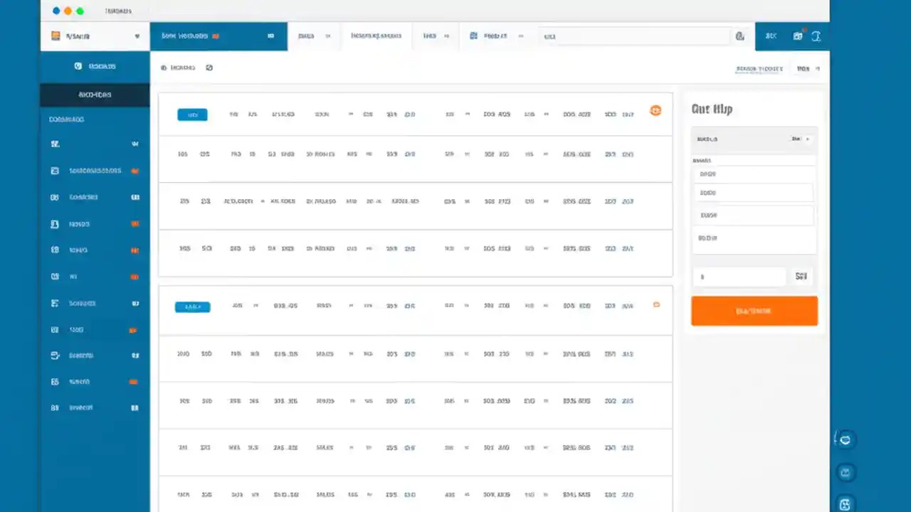Screen dimensions: 911x512
Task: Click inside the search field in the top bar
Action: pos(633,36)
